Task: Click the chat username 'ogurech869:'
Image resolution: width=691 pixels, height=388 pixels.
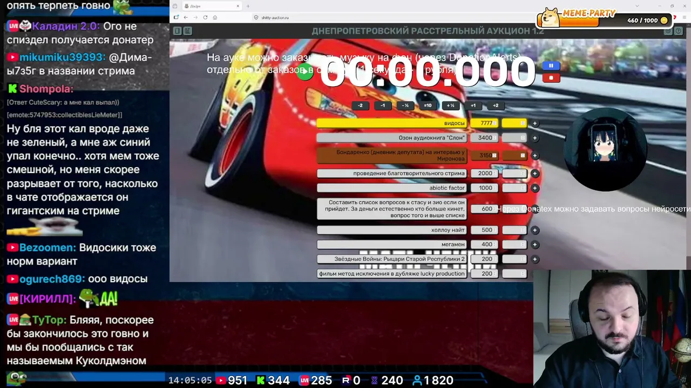Action: click(52, 279)
